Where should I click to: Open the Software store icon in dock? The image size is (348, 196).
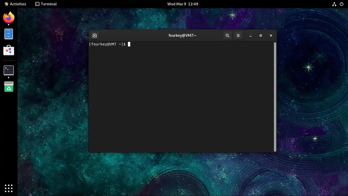9,50
